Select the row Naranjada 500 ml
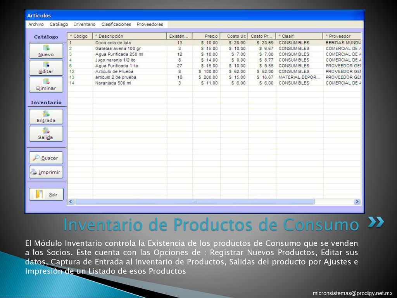This screenshot has height=298, width=397. pyautogui.click(x=214, y=83)
